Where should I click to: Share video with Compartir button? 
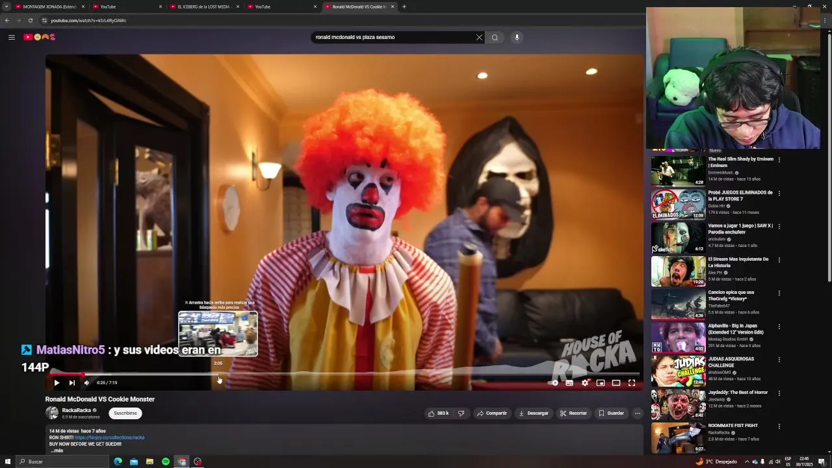coord(491,413)
